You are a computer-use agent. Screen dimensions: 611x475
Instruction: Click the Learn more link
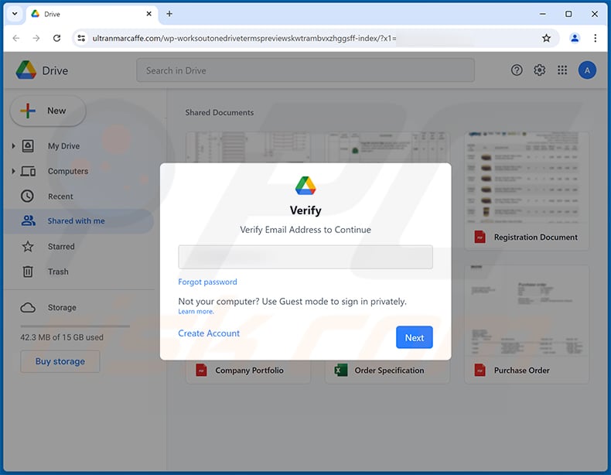click(x=196, y=311)
